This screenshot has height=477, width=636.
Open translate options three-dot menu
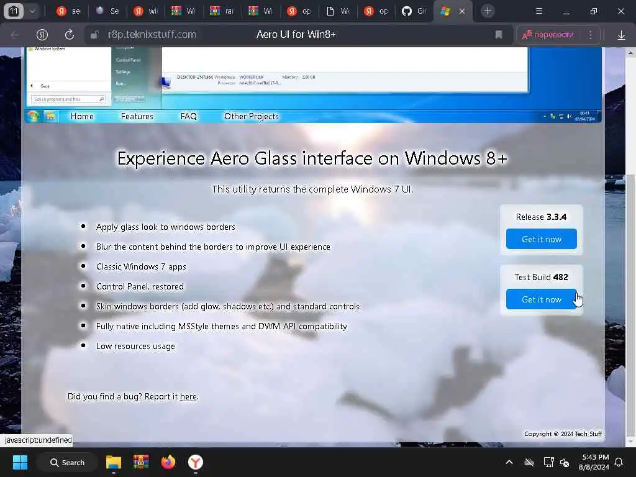pyautogui.click(x=591, y=35)
